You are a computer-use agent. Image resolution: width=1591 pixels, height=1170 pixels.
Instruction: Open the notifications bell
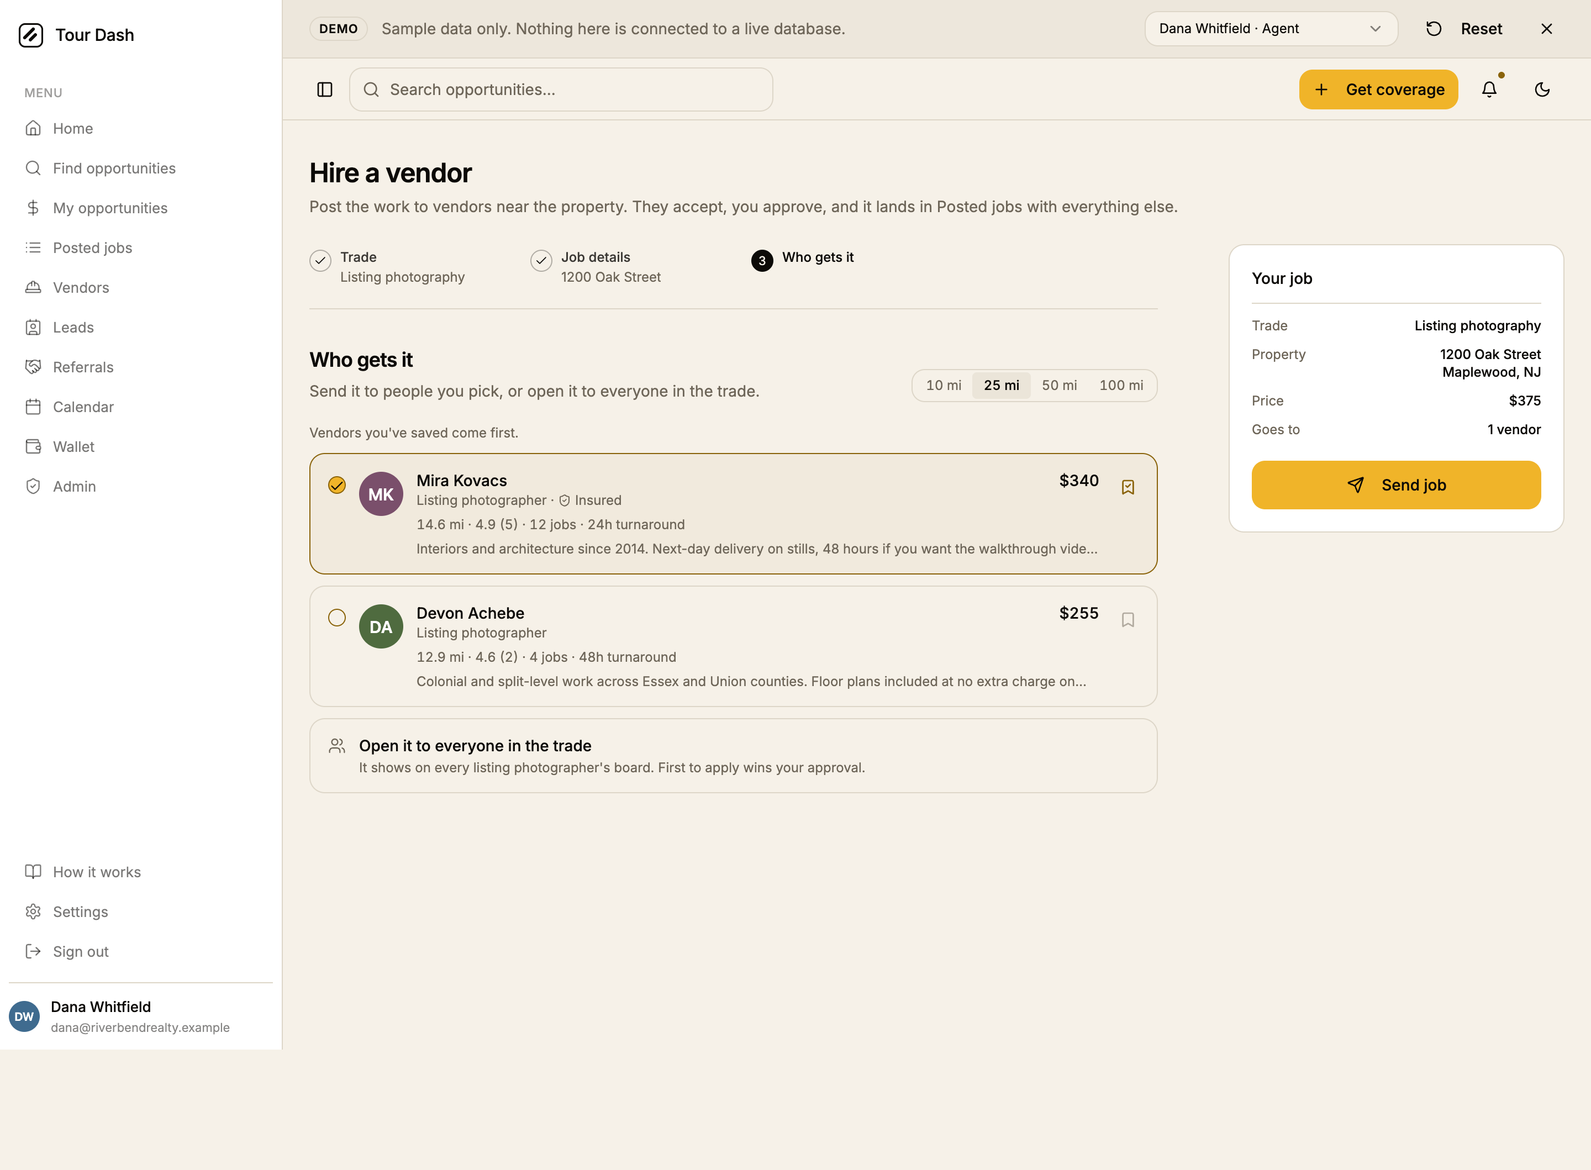point(1490,89)
